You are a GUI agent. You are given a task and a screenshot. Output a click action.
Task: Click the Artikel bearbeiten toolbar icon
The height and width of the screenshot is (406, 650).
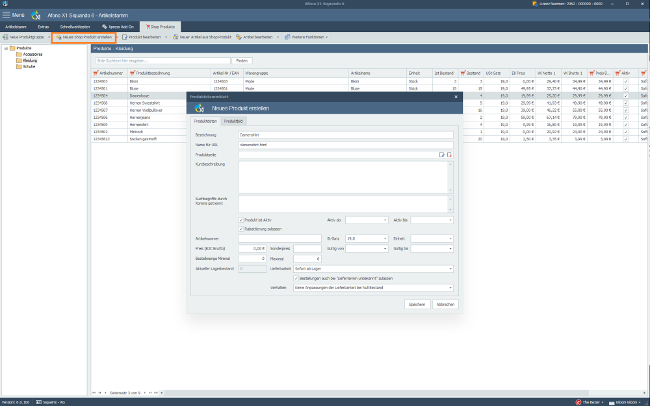pyautogui.click(x=239, y=37)
